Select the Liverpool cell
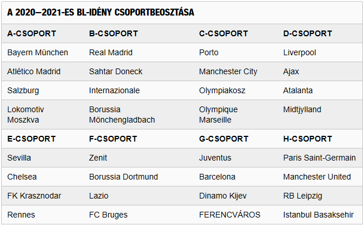 (300, 52)
